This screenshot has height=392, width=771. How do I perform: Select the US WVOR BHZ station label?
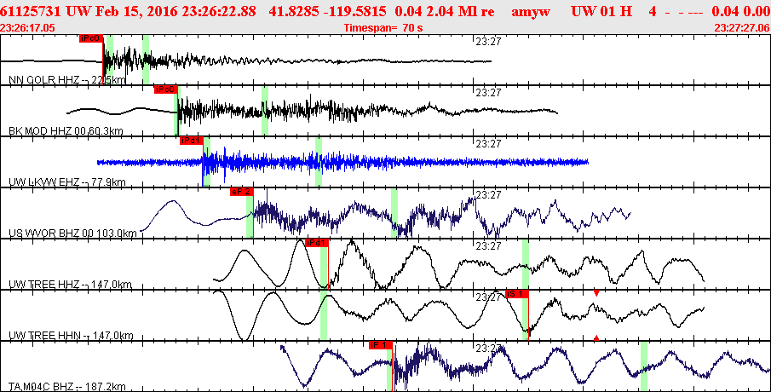pos(72,233)
